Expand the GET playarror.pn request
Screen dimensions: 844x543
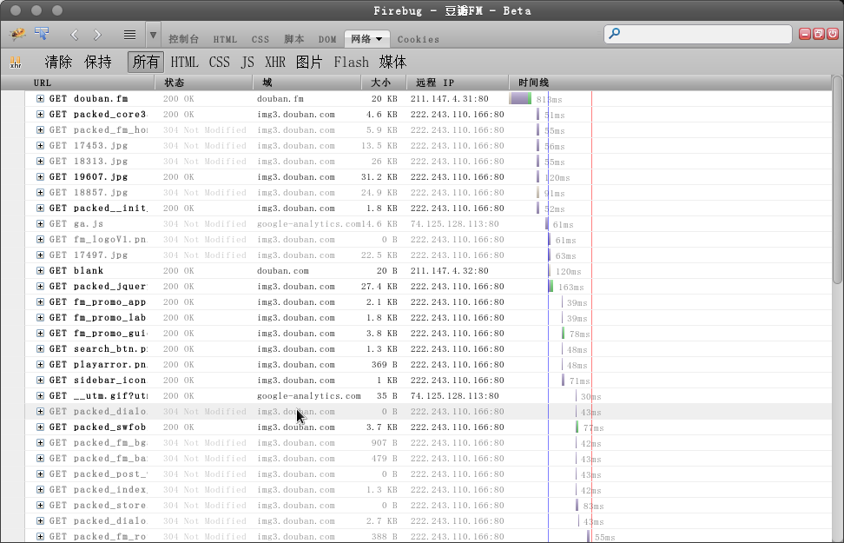click(x=40, y=364)
